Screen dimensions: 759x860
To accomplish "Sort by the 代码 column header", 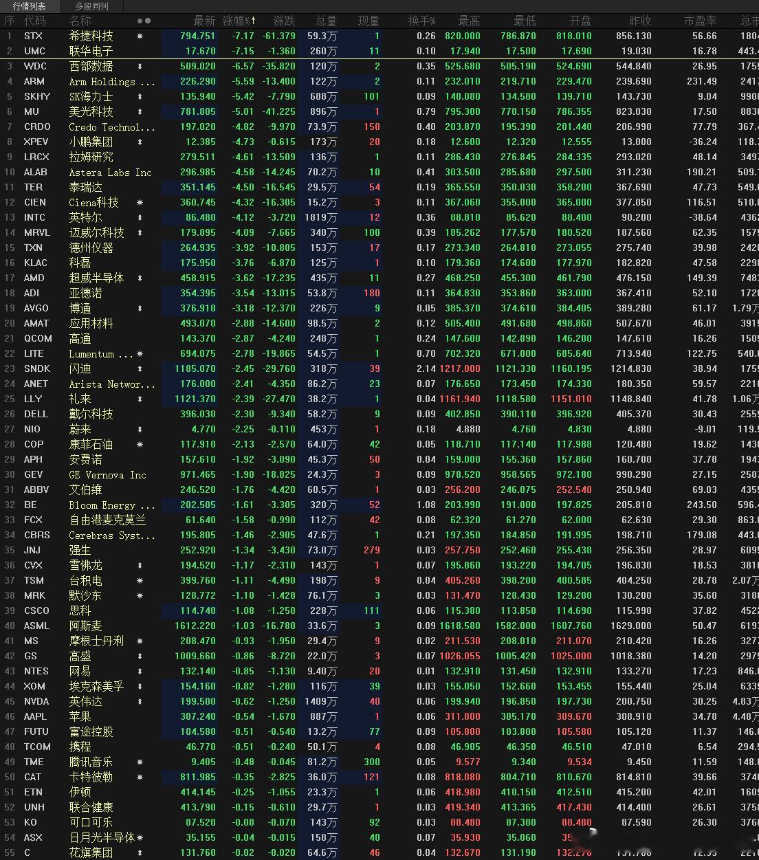I will (x=34, y=21).
